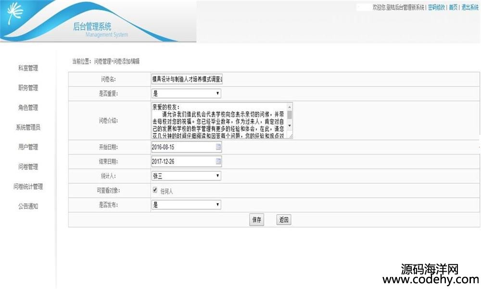This screenshot has height=289, width=481.
Task: Expand the 是否发布 dropdown
Action: tap(186, 205)
